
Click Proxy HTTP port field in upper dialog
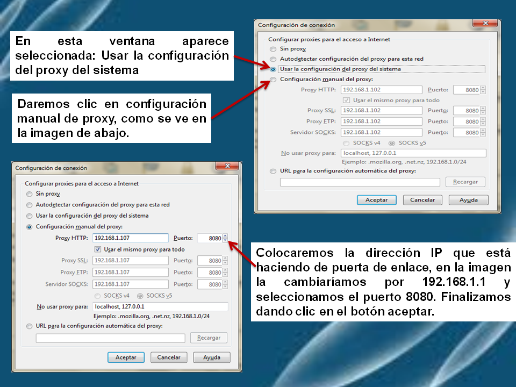pyautogui.click(x=467, y=90)
